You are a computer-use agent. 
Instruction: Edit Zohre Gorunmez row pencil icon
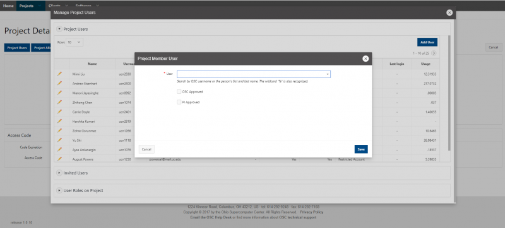[59, 130]
